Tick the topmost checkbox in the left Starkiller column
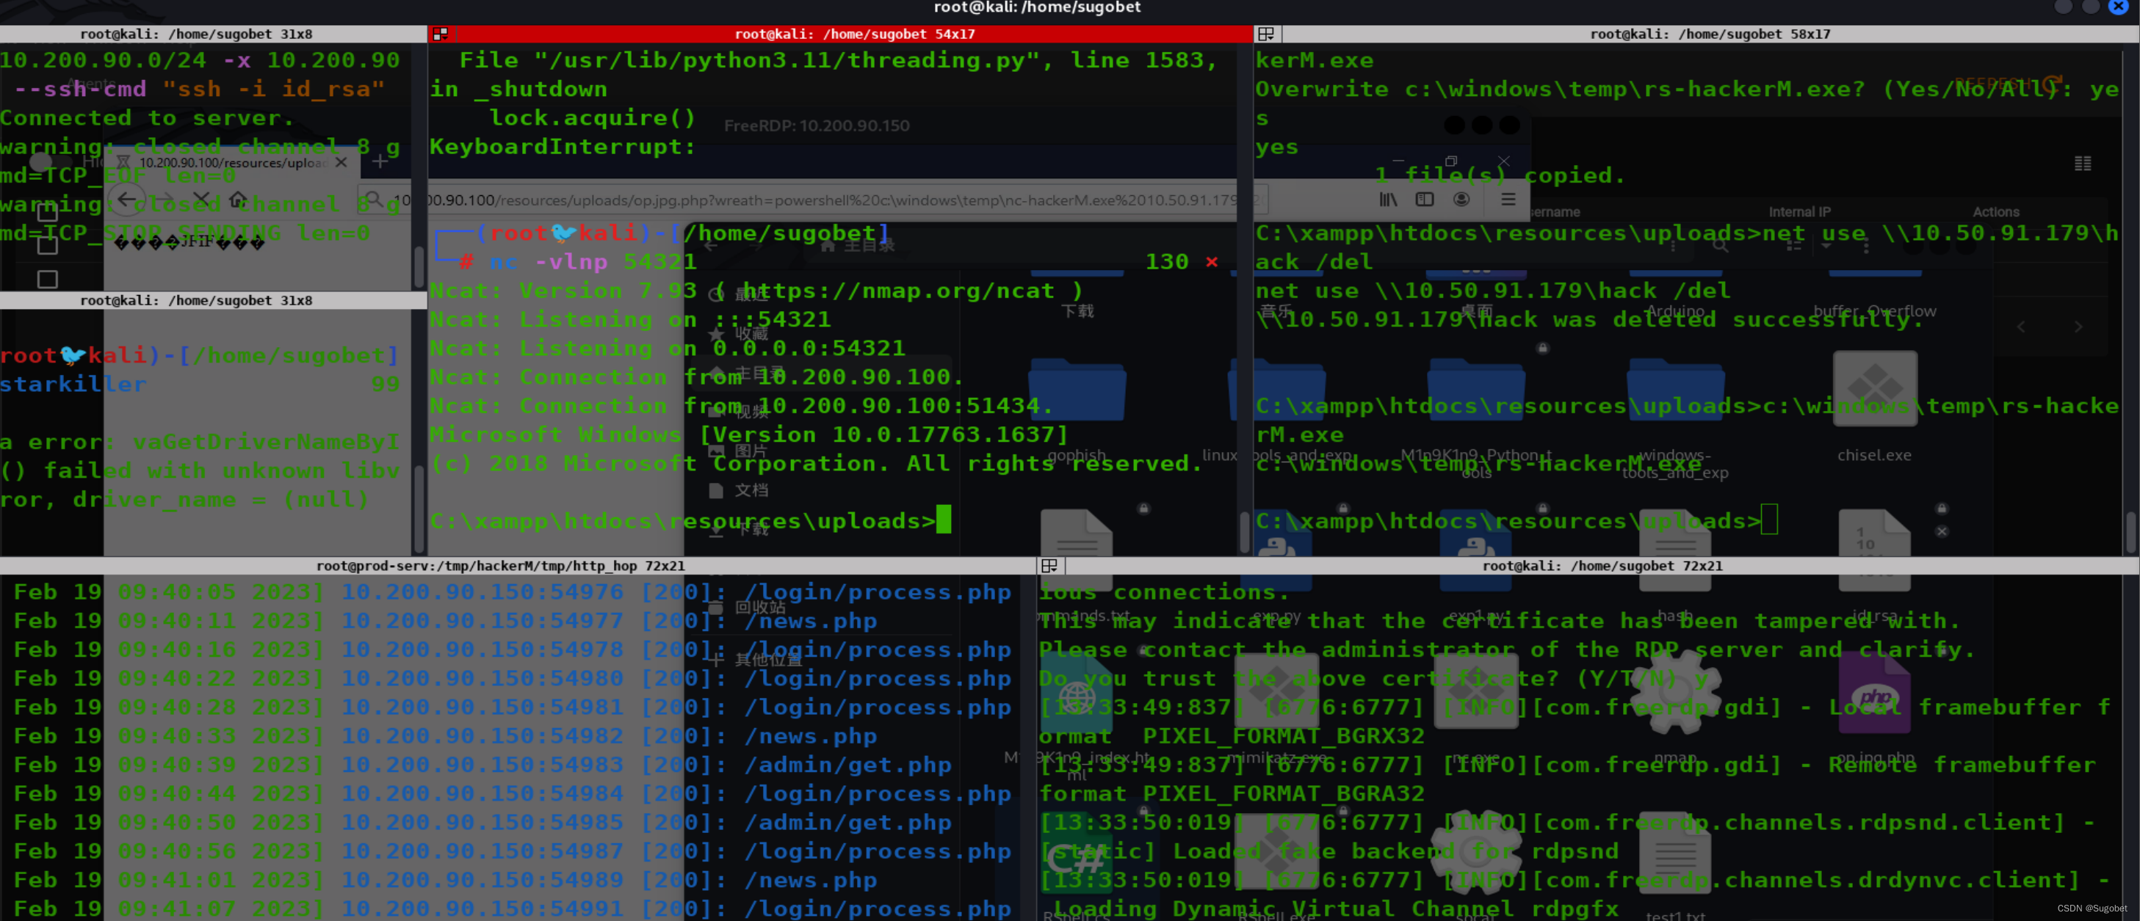2140x921 pixels. point(47,213)
